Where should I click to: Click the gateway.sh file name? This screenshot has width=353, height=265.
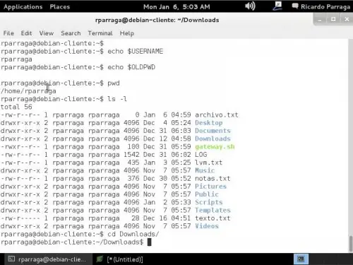(215, 147)
